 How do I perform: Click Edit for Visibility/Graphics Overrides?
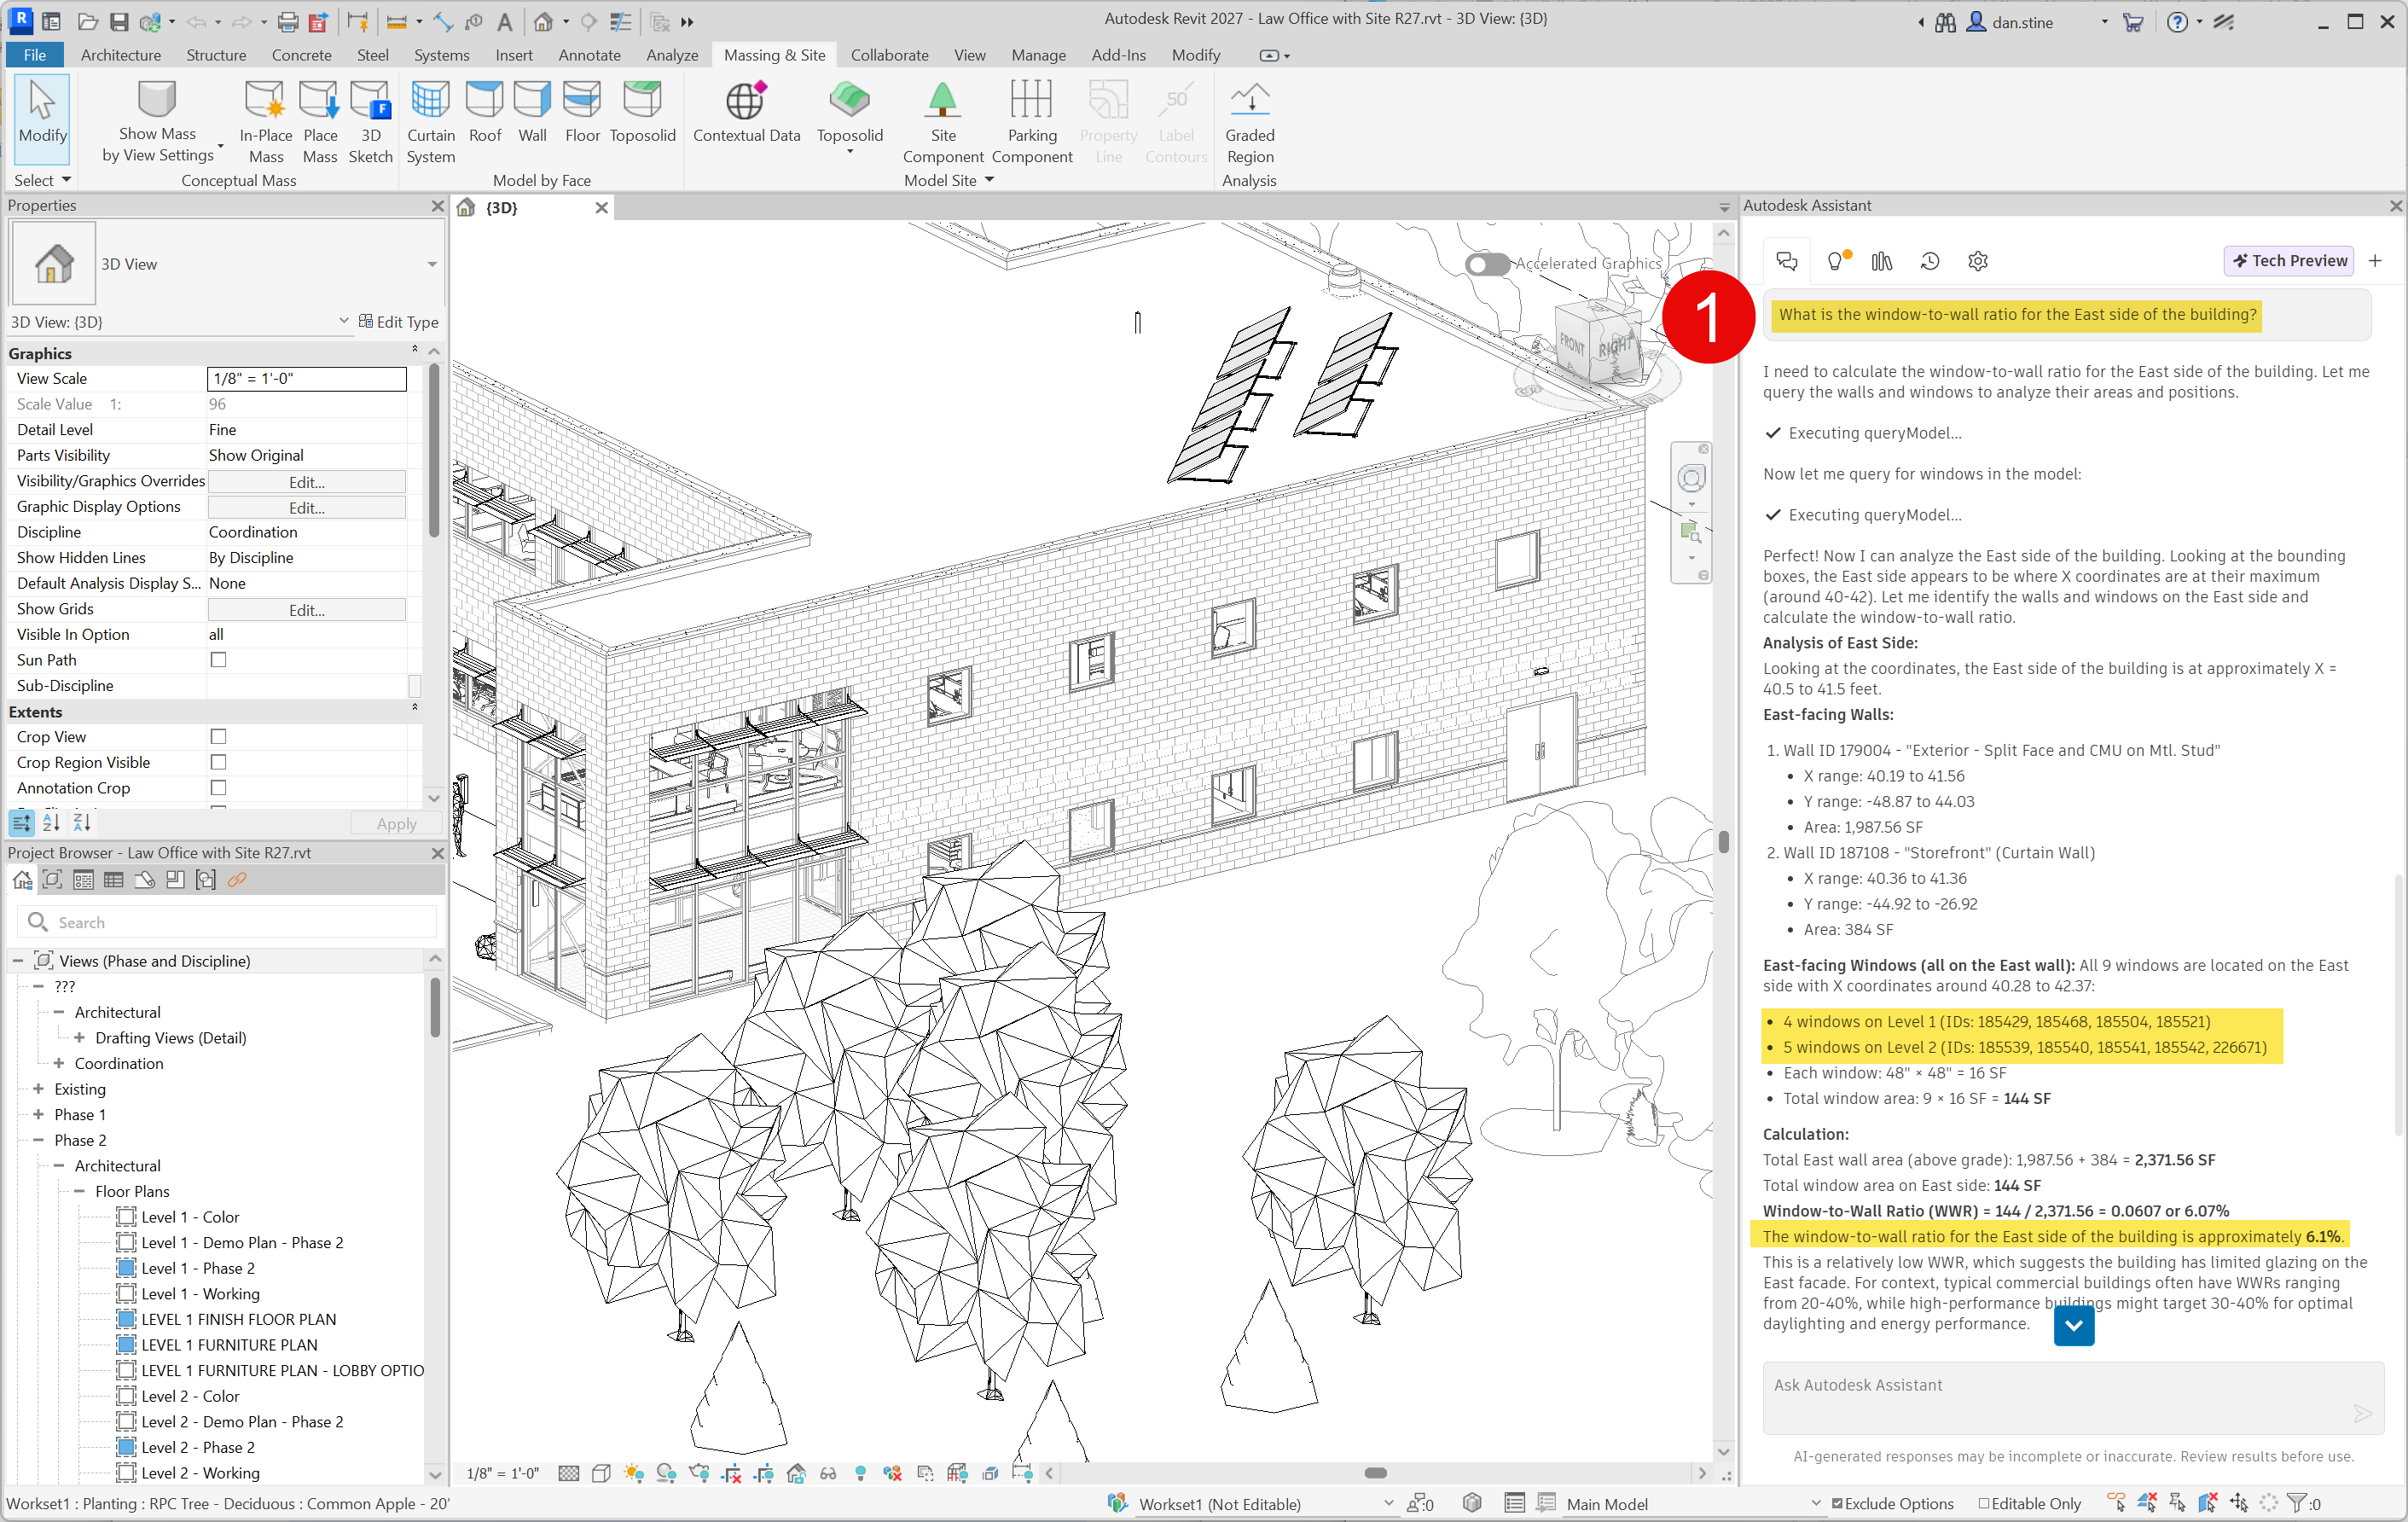click(306, 482)
